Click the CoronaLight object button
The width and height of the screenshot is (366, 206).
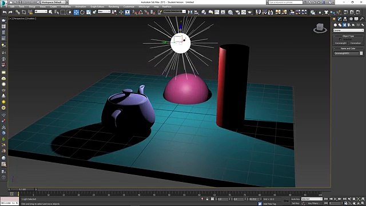[x=341, y=43]
